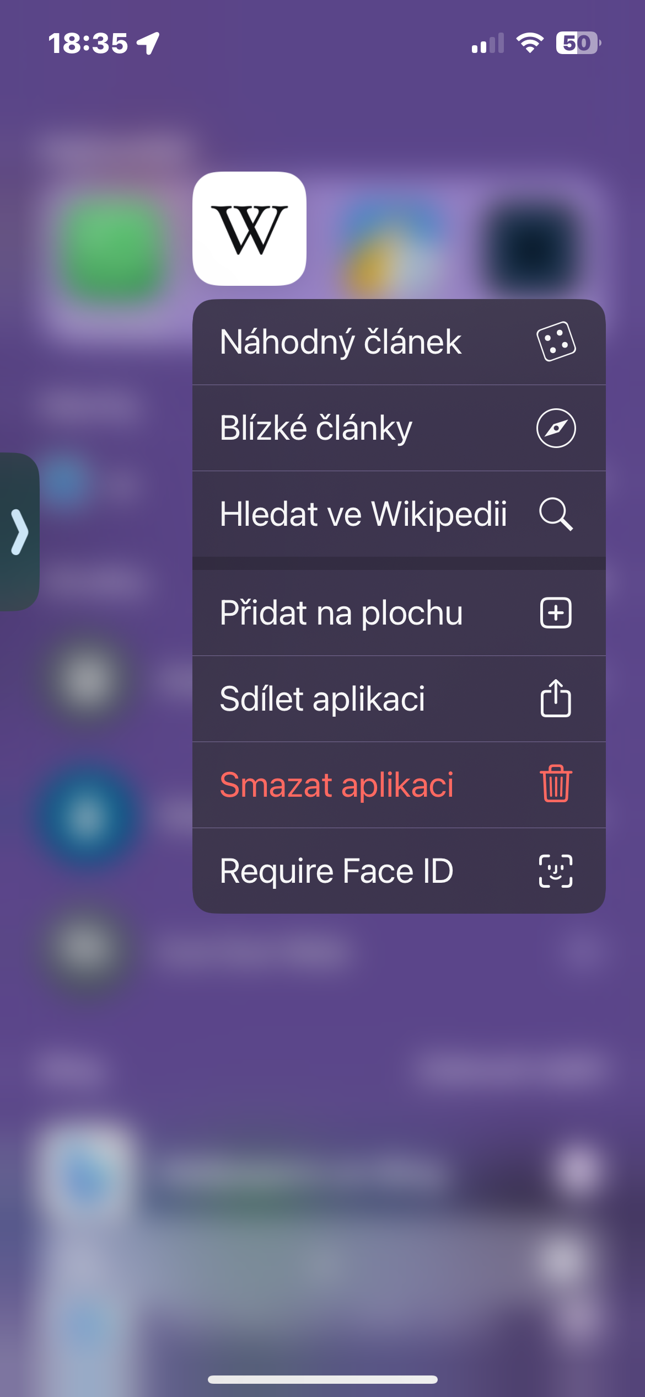This screenshot has width=645, height=1397.
Task: Tap the Wikipedia app icon
Action: 249,228
